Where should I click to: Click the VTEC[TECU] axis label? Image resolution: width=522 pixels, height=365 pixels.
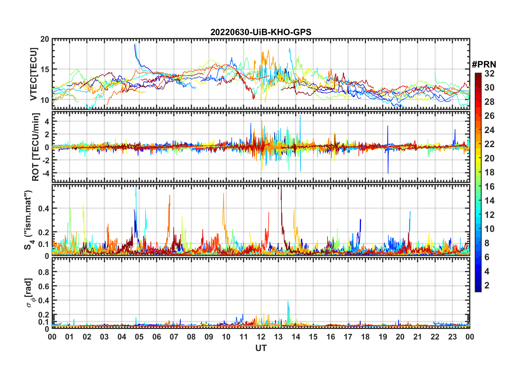coord(33,74)
